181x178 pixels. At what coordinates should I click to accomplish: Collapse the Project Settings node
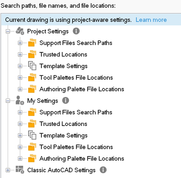8,31
